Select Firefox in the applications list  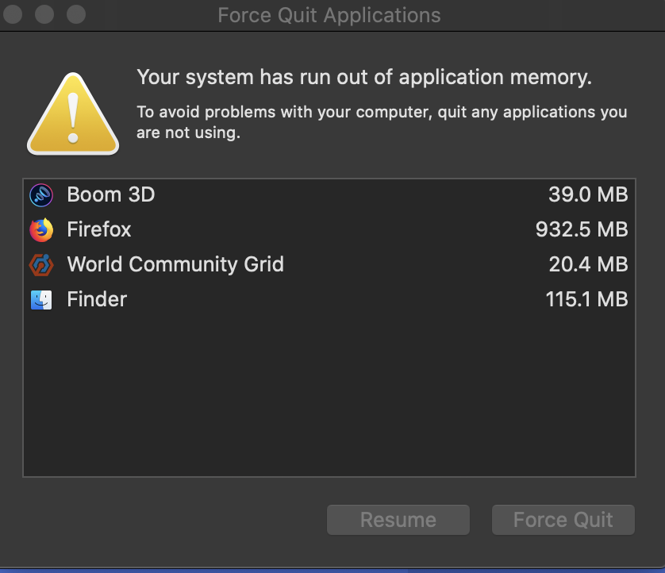[x=98, y=230]
